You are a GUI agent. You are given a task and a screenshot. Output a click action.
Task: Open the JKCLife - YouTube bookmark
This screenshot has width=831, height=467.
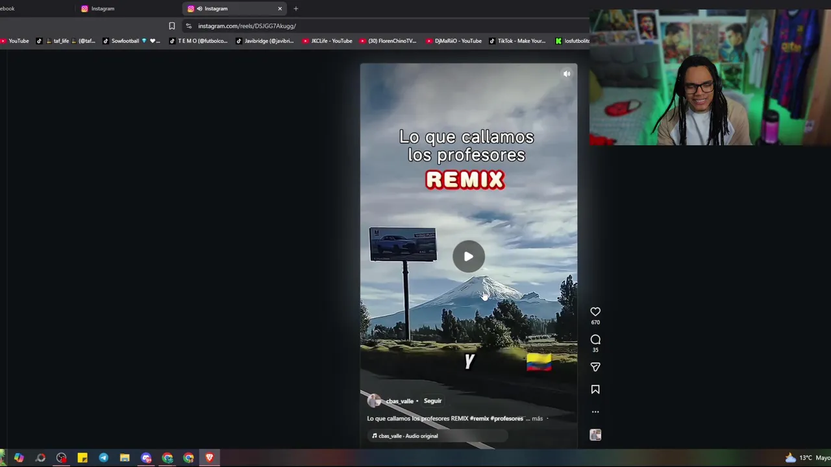(327, 41)
